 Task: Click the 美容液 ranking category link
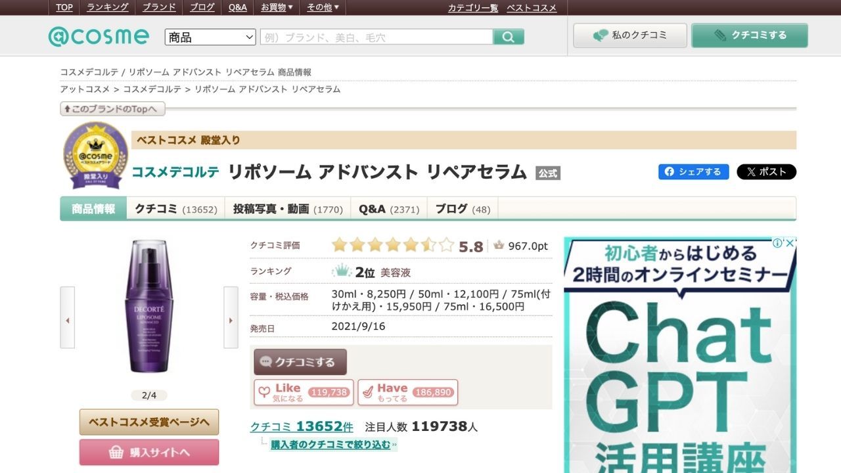[396, 273]
